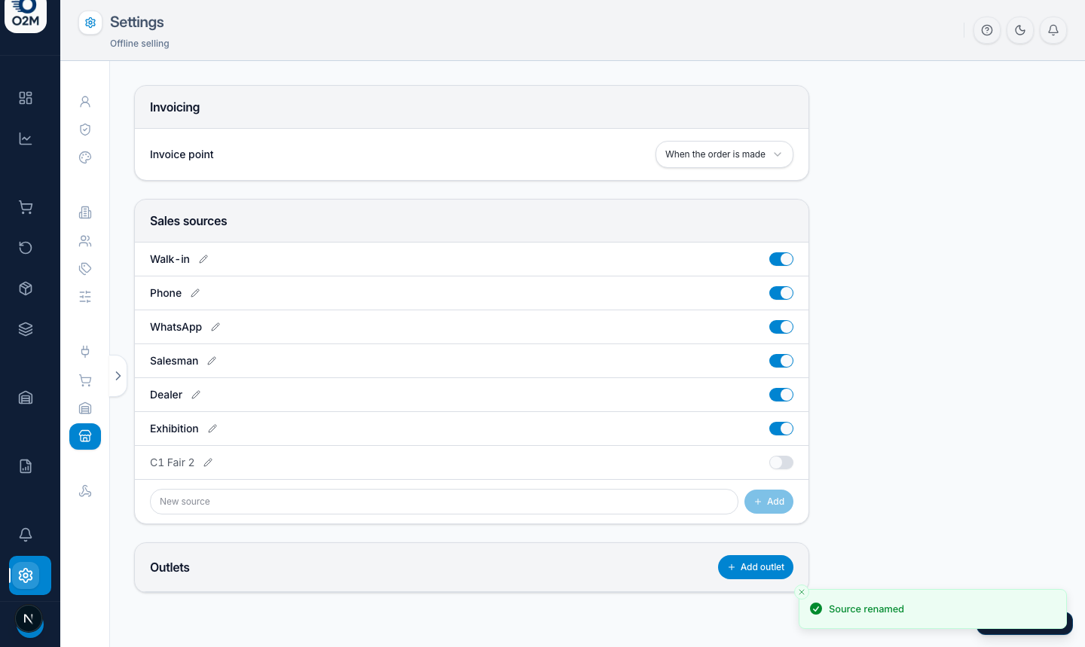Rename the Phone source via pencil icon
The width and height of the screenshot is (1085, 647).
click(195, 293)
